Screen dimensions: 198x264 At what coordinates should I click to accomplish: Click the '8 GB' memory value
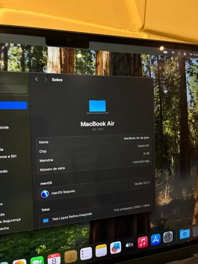tap(146, 154)
